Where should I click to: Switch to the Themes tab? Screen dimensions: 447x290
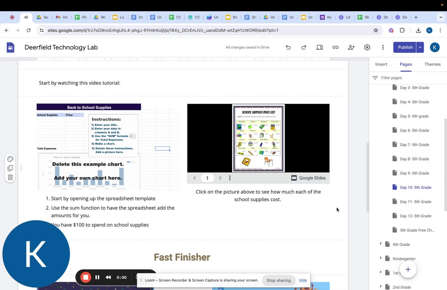(432, 64)
